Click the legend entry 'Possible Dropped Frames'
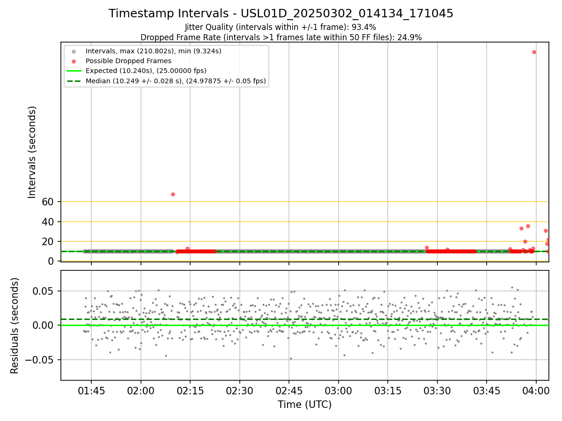The height and width of the screenshot is (421, 562). pos(128,61)
